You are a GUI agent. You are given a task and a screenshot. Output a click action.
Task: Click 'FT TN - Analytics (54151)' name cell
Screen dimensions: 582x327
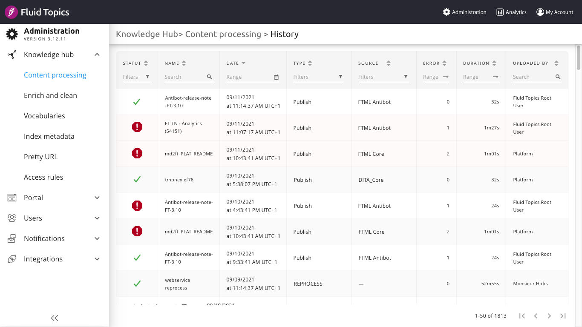tap(183, 127)
